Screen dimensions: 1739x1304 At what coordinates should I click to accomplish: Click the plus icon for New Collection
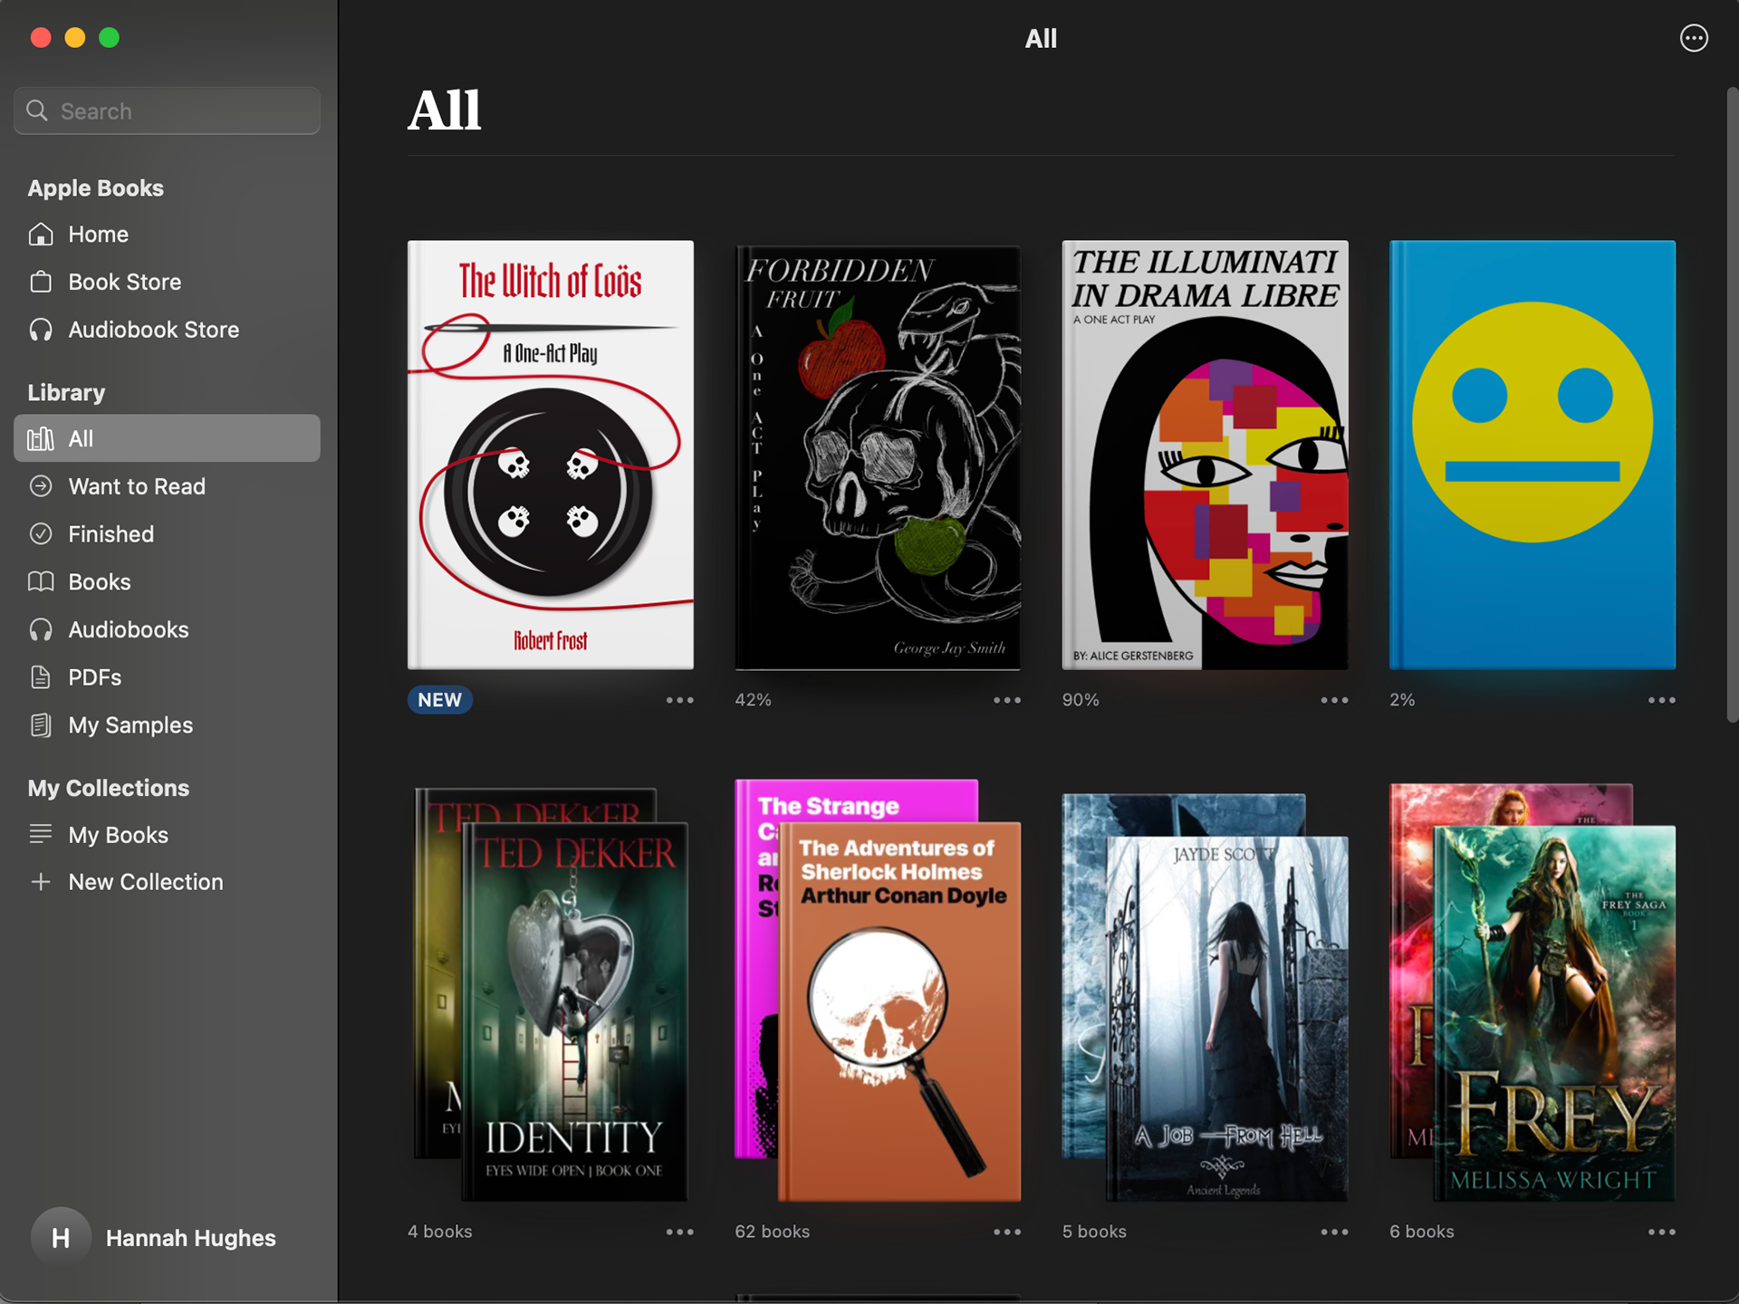click(41, 882)
